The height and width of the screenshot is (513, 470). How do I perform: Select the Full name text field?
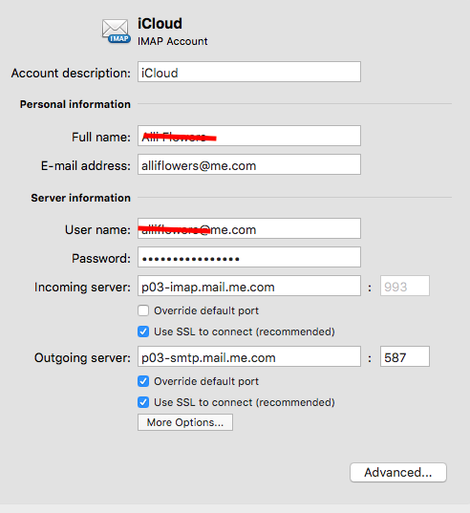click(x=249, y=136)
